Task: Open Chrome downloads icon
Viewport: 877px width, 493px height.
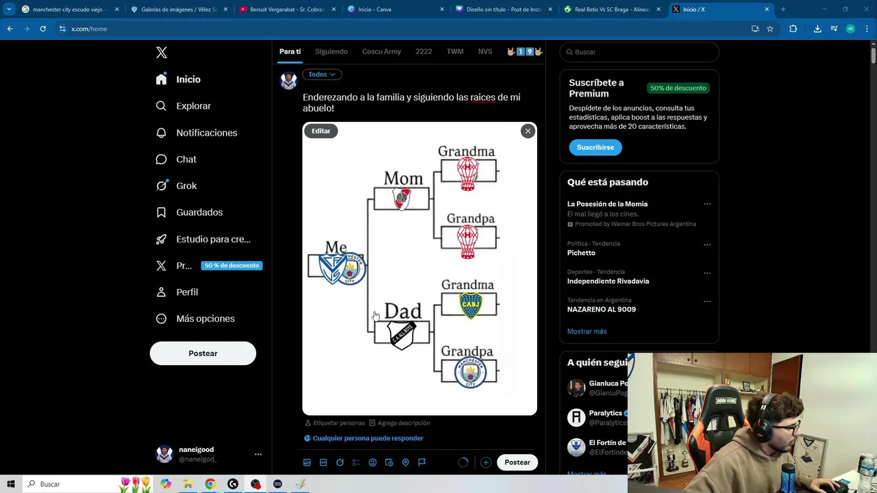Action: coord(817,29)
